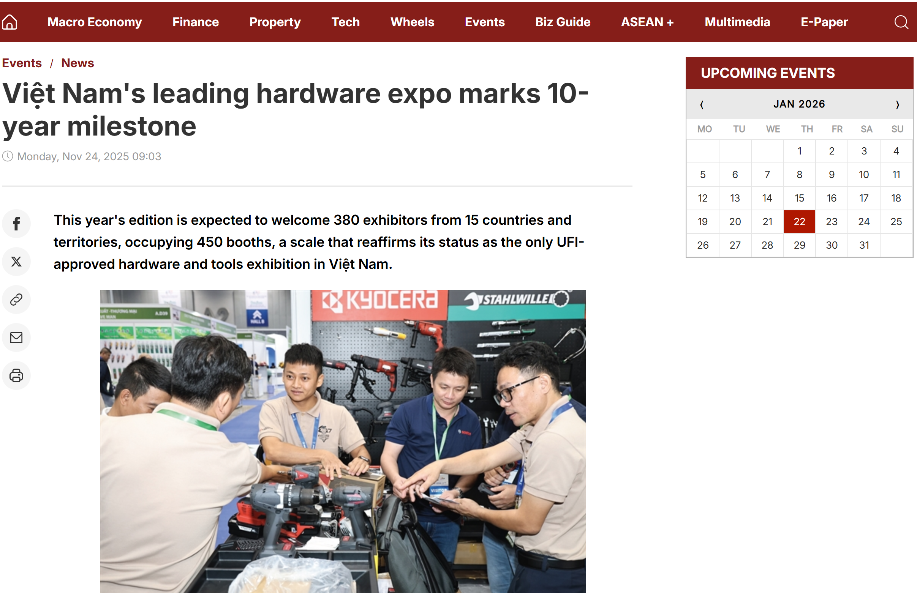Go to Events breadcrumb link
Viewport: 917px width, 593px height.
(x=22, y=63)
